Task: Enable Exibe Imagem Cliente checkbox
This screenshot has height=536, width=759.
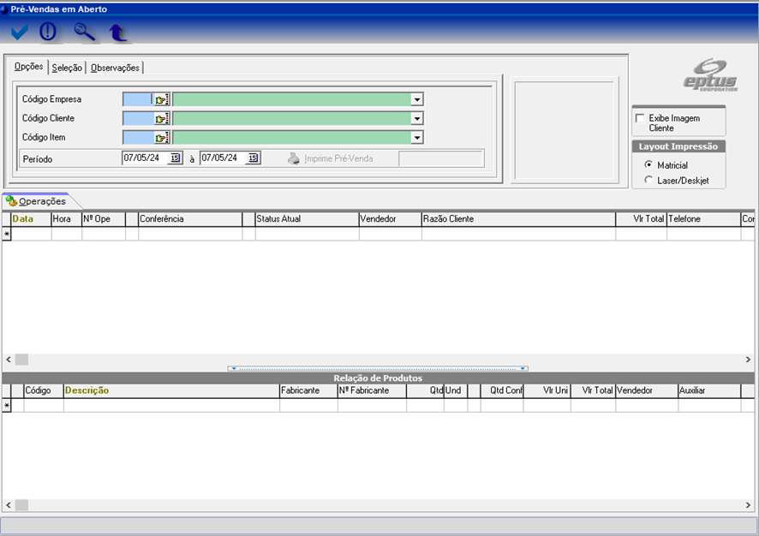Action: tap(640, 118)
